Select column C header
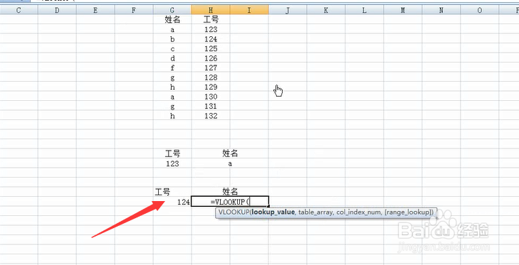The width and height of the screenshot is (519, 265). coord(19,10)
